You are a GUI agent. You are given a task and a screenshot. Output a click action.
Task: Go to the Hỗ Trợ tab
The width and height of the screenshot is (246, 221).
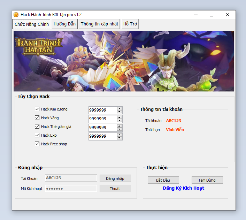tap(130, 24)
